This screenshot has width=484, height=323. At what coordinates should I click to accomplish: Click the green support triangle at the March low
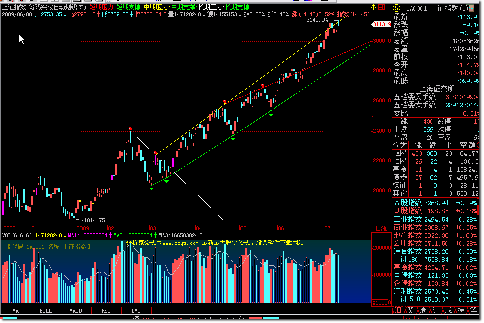click(151, 188)
